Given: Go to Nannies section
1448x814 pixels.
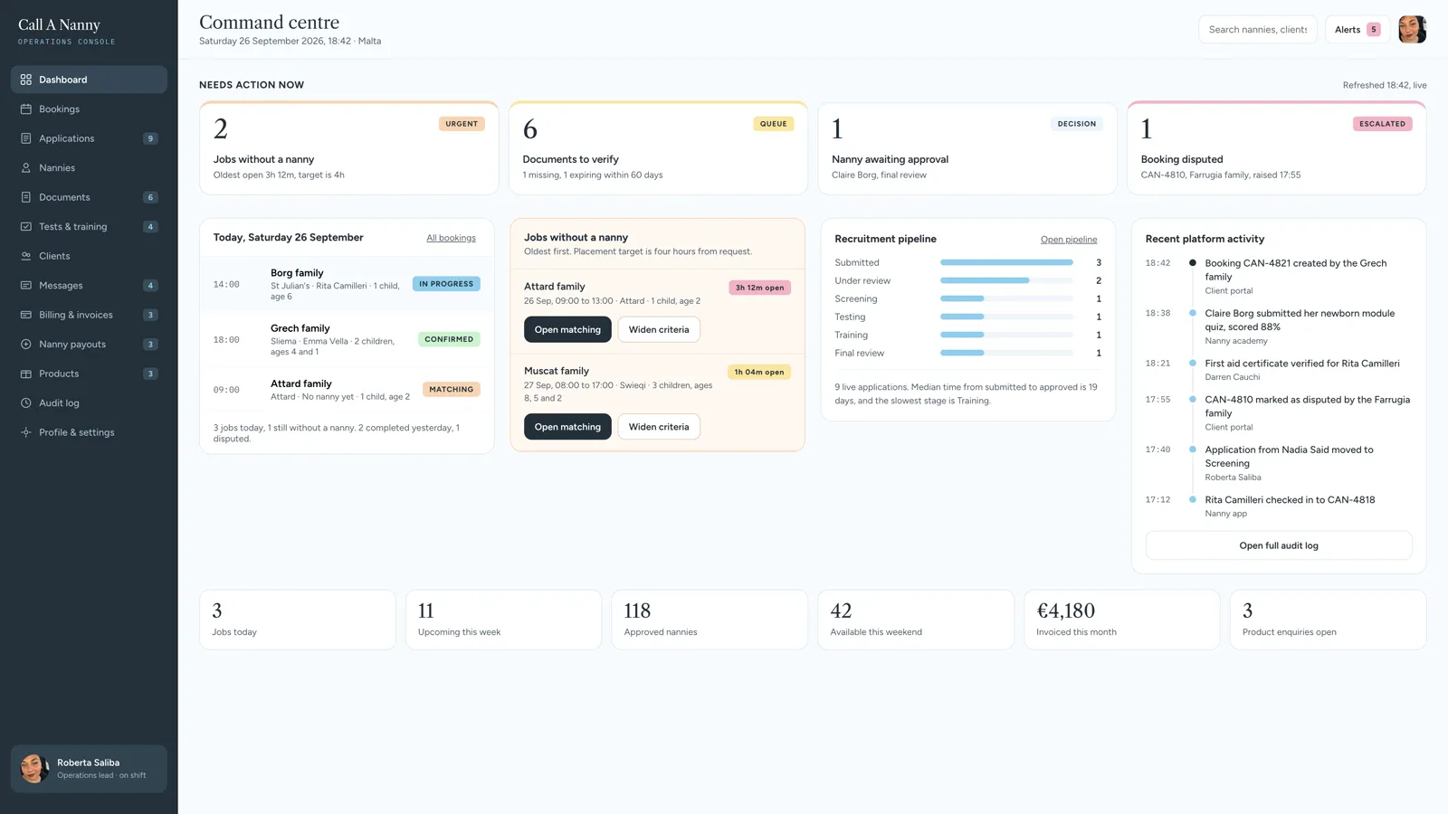Looking at the screenshot, I should pyautogui.click(x=89, y=168).
